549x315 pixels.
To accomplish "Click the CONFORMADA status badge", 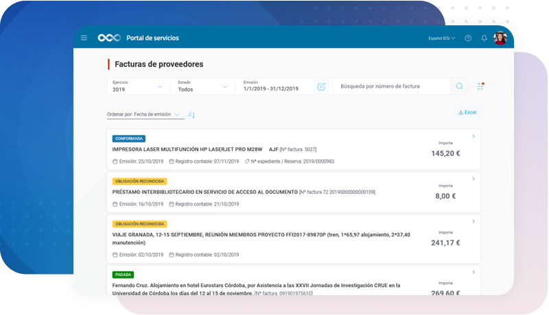I will click(129, 138).
